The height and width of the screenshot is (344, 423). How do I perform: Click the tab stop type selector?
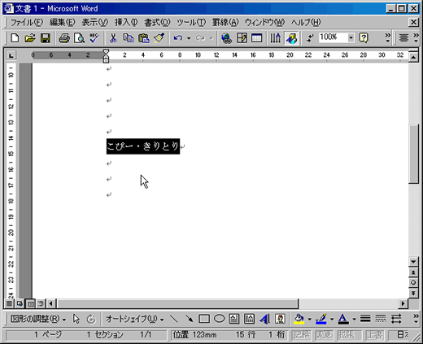pyautogui.click(x=11, y=55)
